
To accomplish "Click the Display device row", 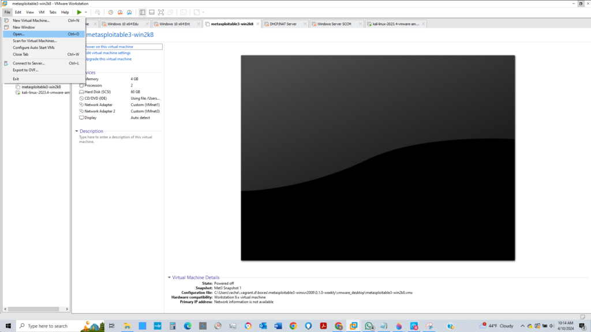I will pyautogui.click(x=120, y=118).
